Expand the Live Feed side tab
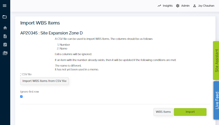 click(216, 100)
